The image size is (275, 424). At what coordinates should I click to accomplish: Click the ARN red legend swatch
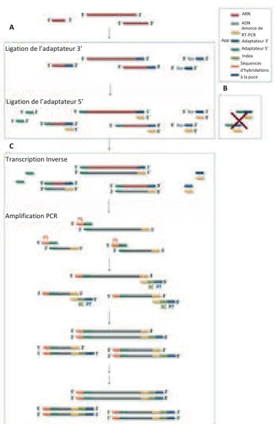tap(234, 15)
